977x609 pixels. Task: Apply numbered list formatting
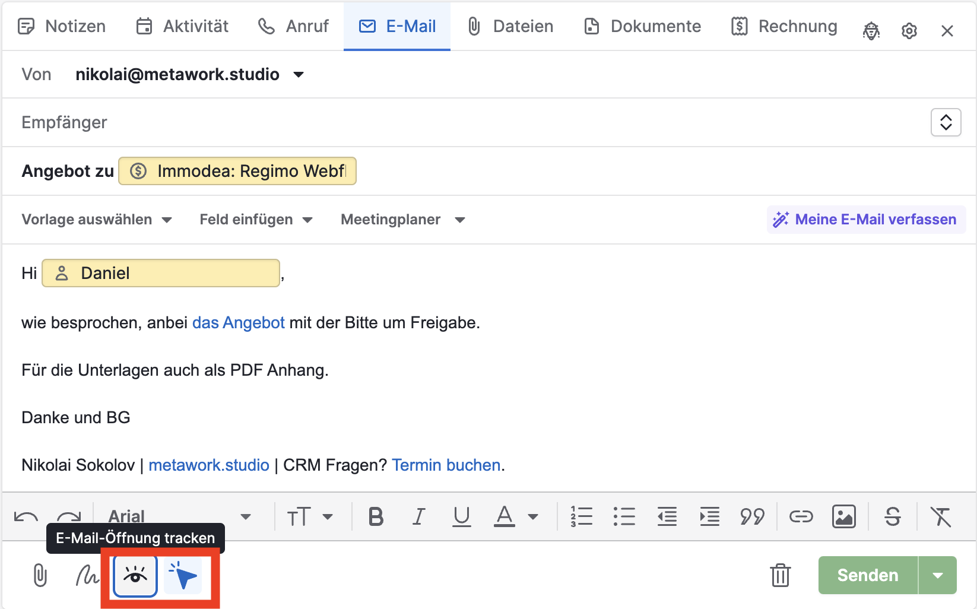point(581,516)
